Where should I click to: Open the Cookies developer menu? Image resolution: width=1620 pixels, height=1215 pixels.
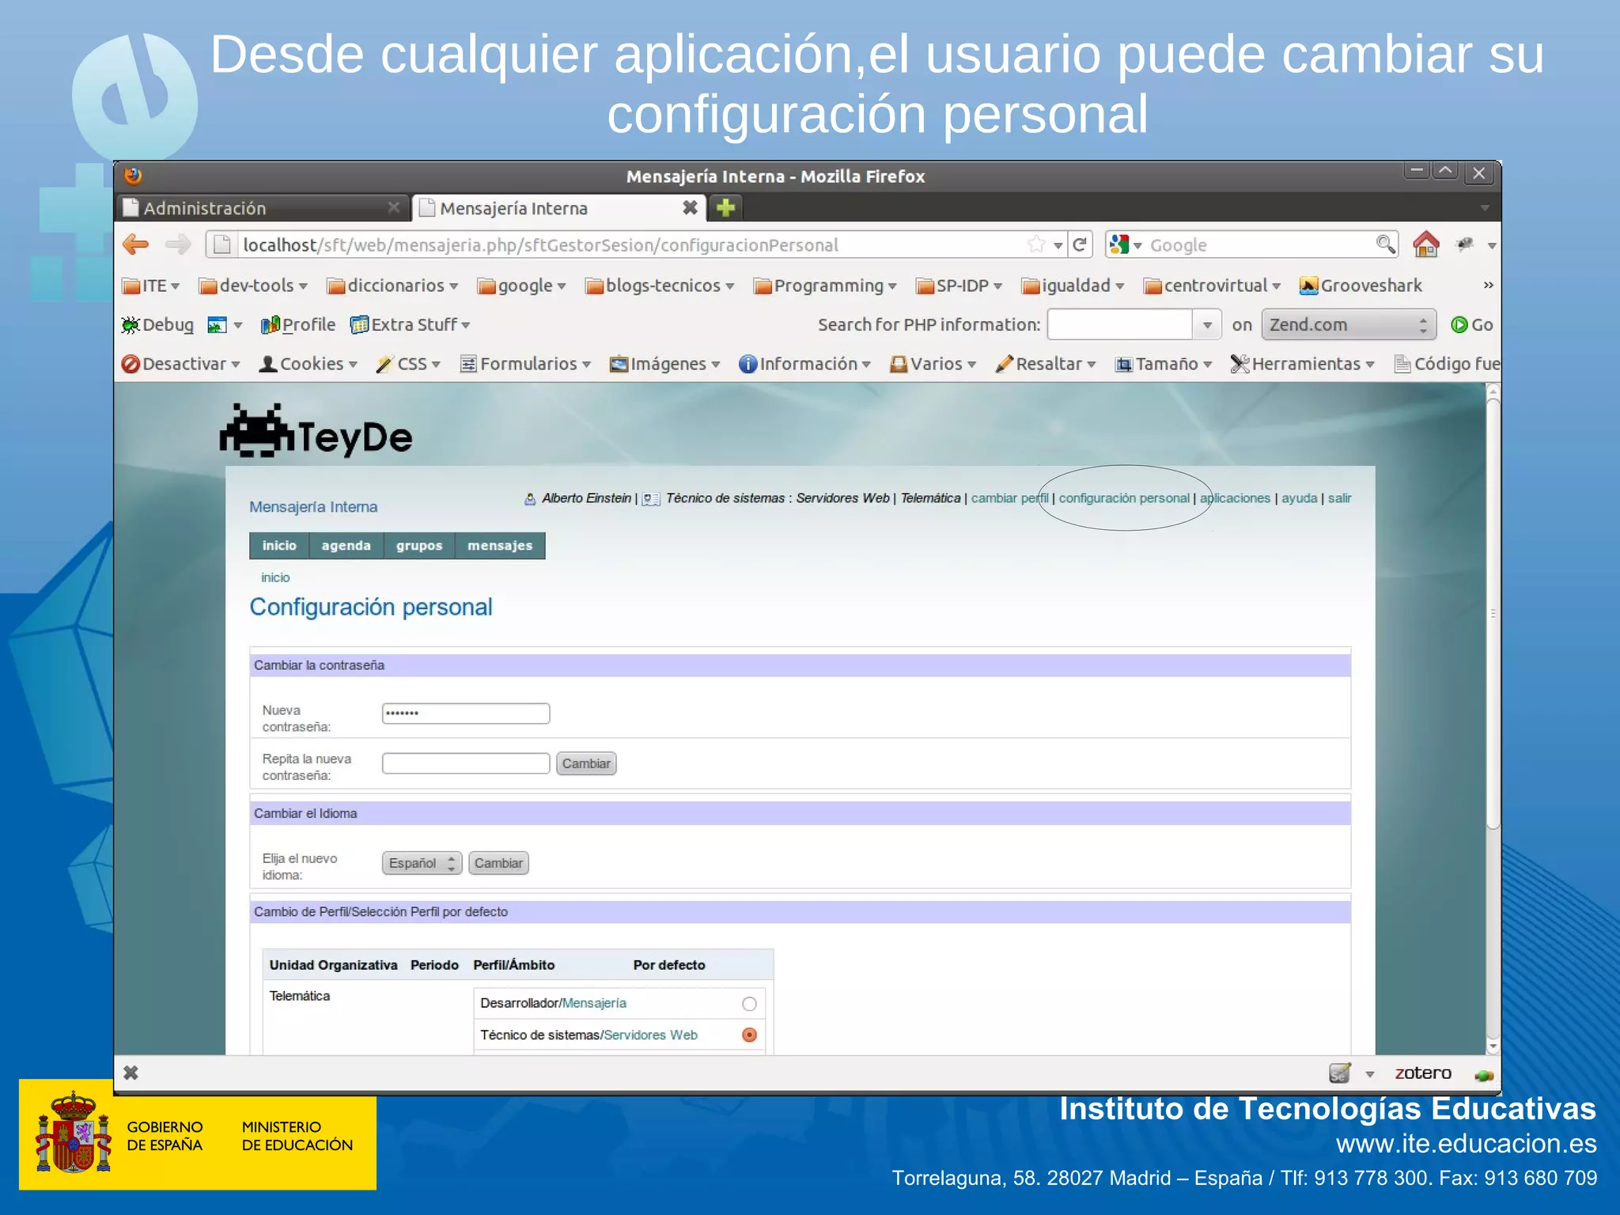coord(308,364)
